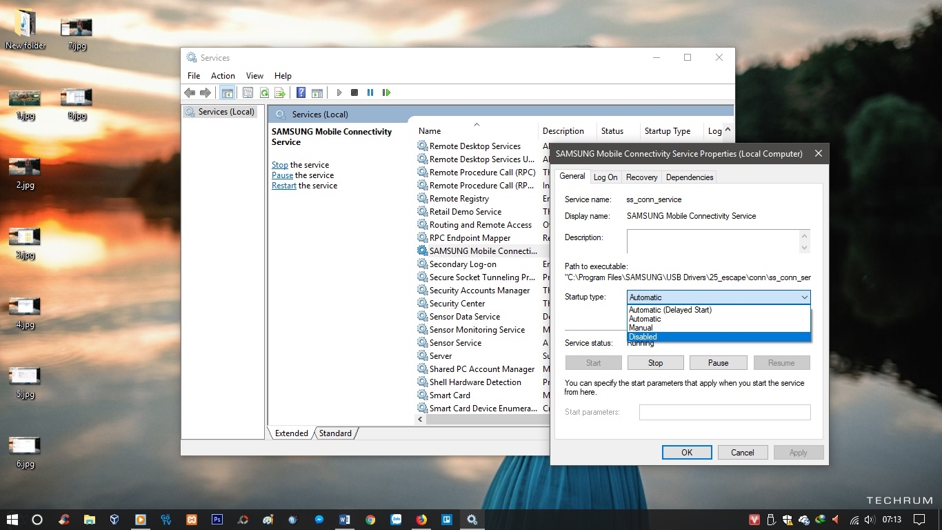This screenshot has width=942, height=530.
Task: Open the Action menu
Action: (223, 76)
